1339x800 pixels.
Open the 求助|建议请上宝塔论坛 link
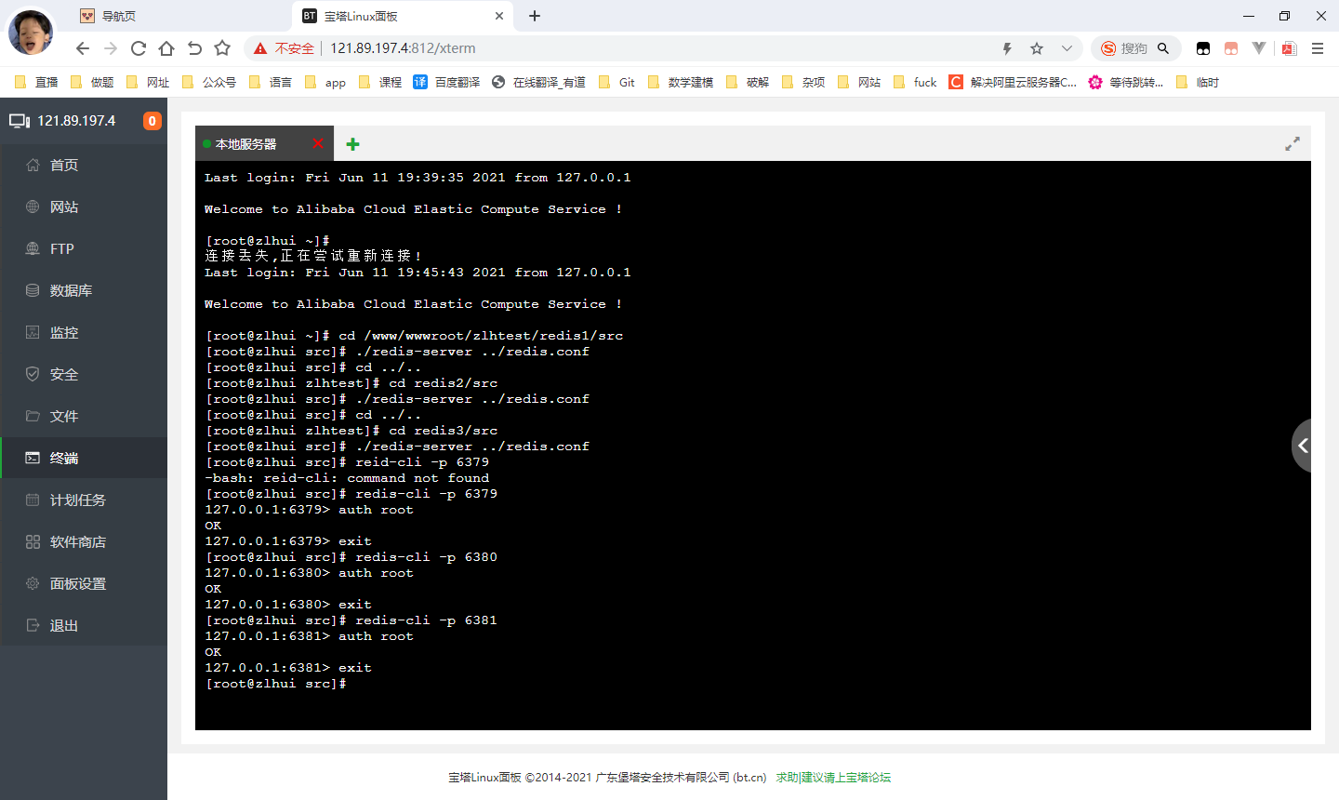(x=833, y=778)
